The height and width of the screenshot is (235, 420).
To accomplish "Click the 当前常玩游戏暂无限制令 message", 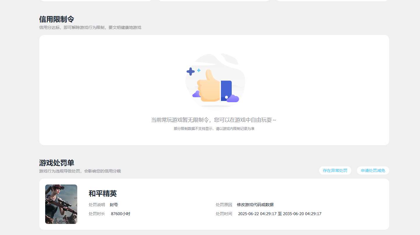I will (x=214, y=120).
